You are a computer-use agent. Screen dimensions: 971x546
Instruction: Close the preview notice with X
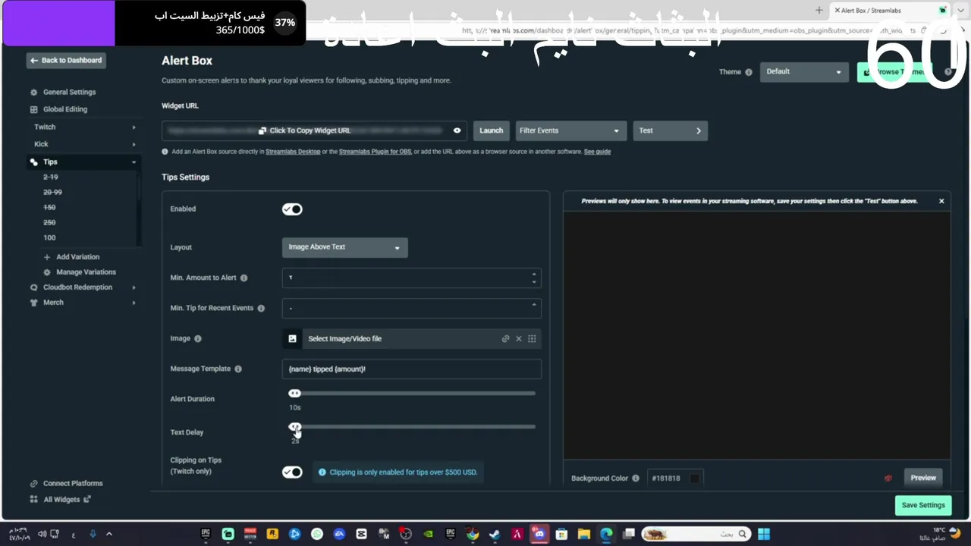(x=941, y=202)
